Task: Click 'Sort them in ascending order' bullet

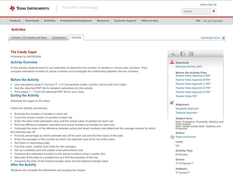Action: [x=32, y=143]
